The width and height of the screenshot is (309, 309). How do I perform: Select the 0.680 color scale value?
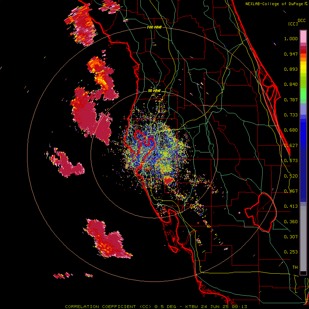291,130
